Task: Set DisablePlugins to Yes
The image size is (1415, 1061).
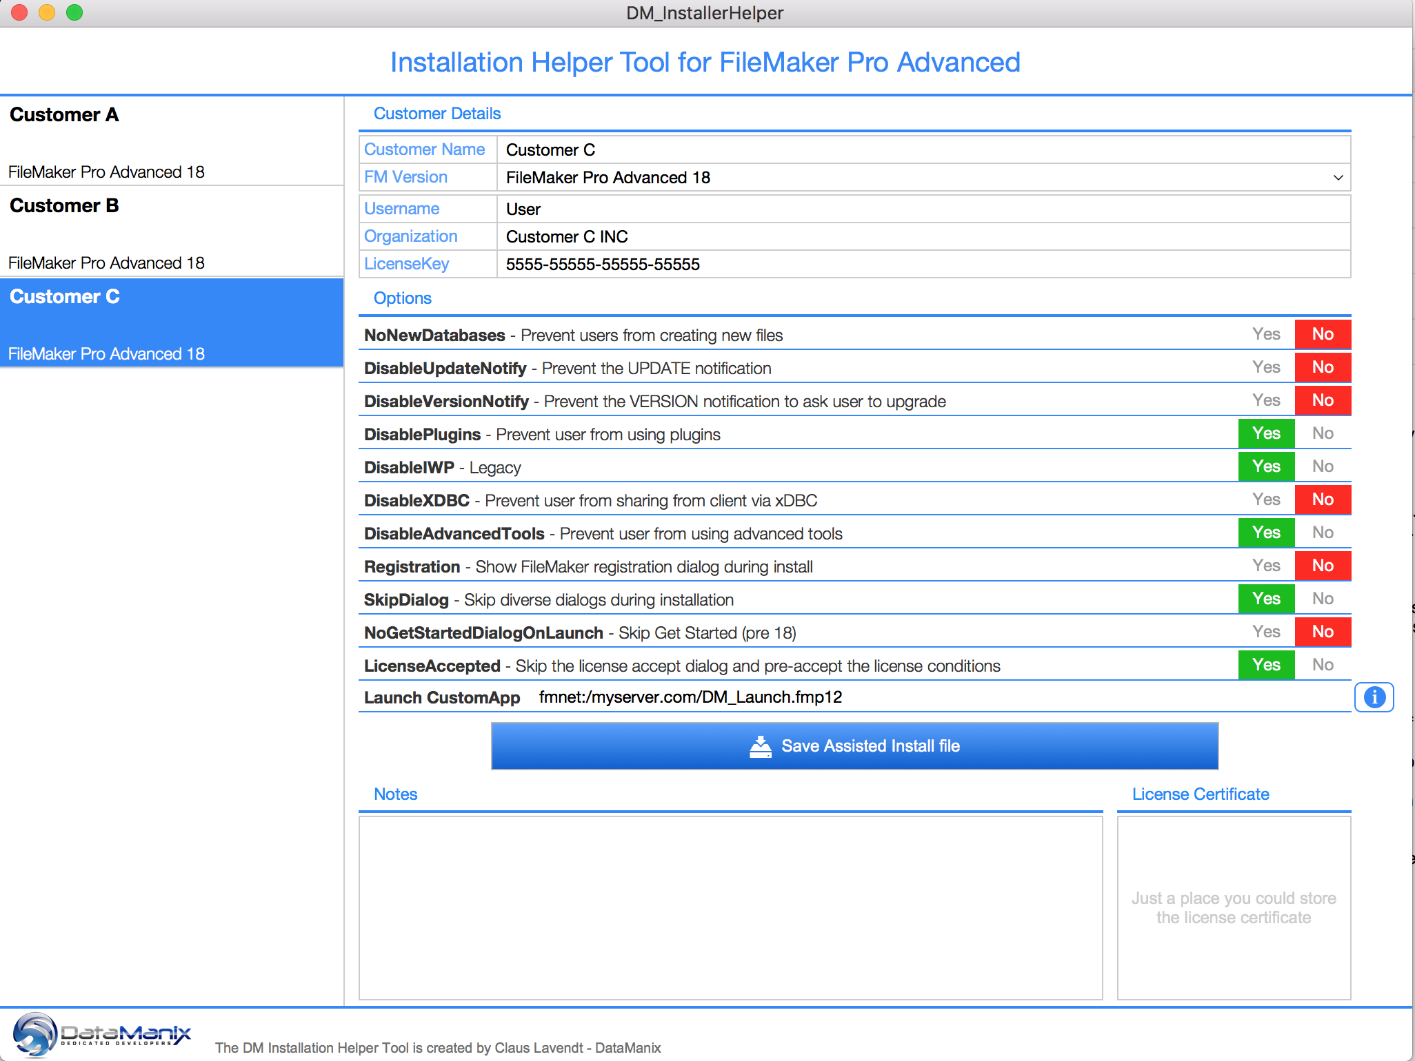Action: click(1267, 433)
